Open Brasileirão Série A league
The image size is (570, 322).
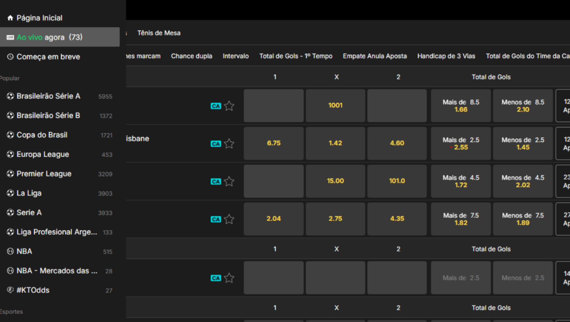60,96
